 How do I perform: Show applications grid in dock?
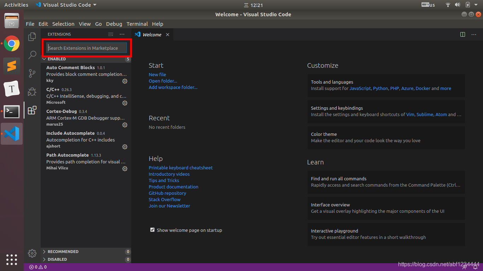[12, 260]
